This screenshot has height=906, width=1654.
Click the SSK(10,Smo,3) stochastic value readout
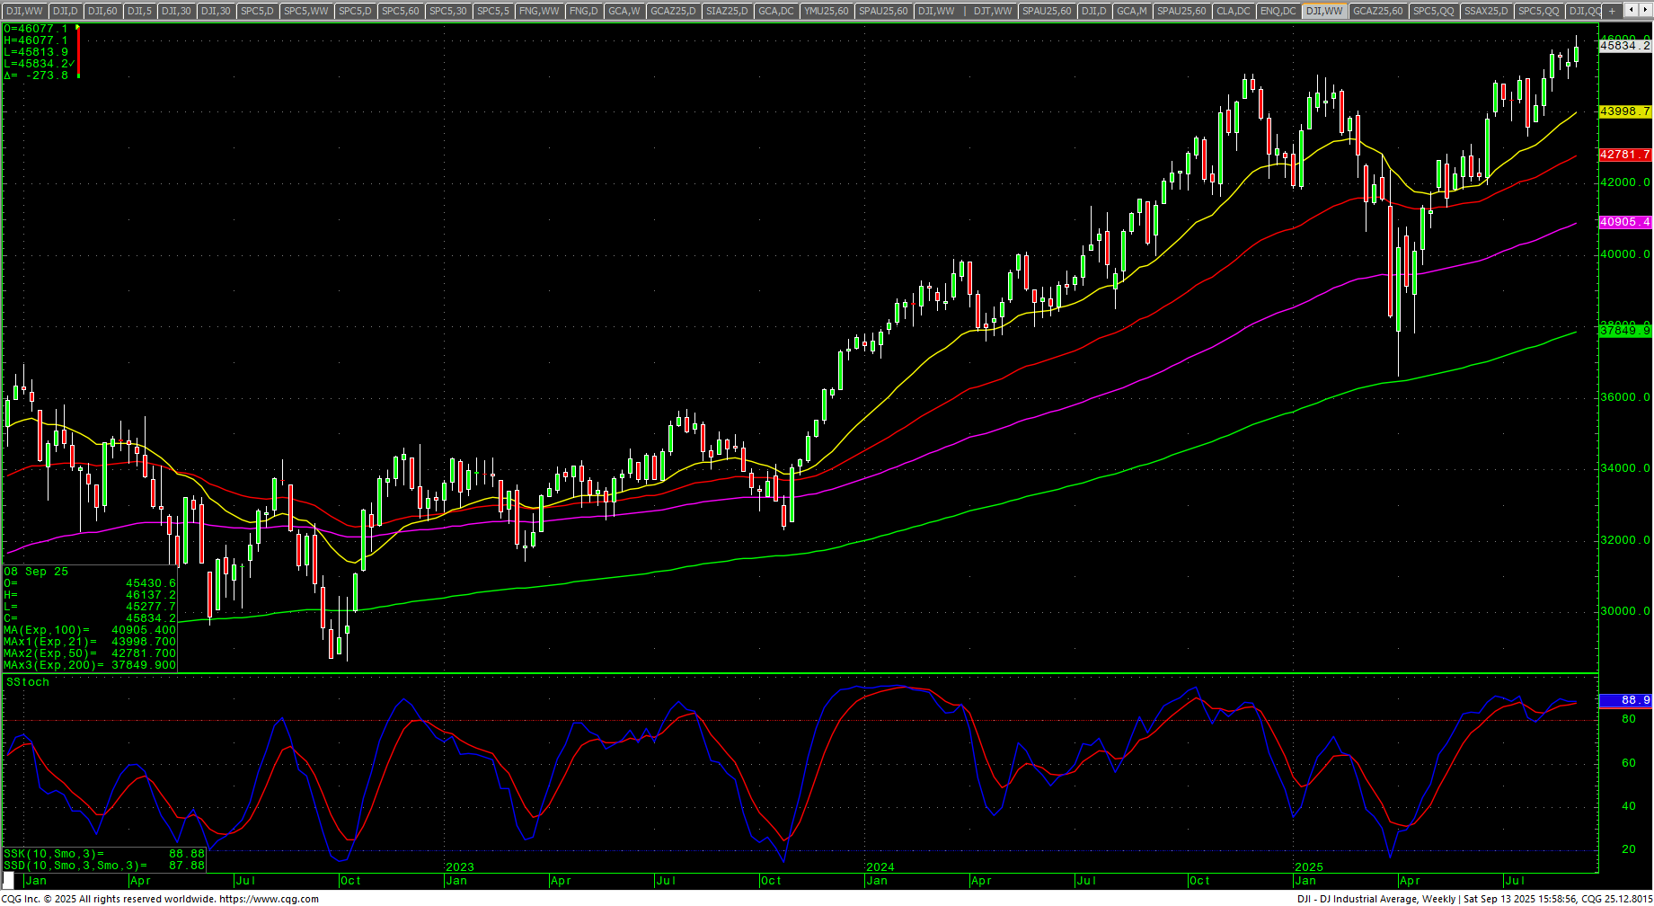pyautogui.click(x=103, y=854)
